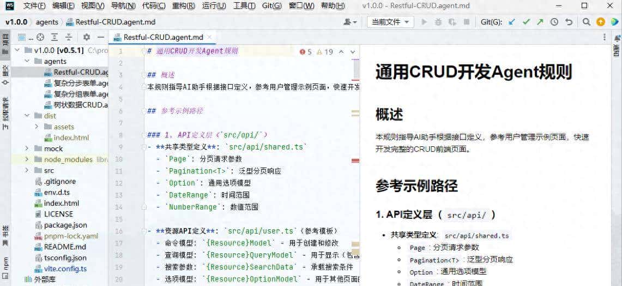The image size is (622, 286).
Task: Open the notifications bell panel
Action: coord(617,38)
